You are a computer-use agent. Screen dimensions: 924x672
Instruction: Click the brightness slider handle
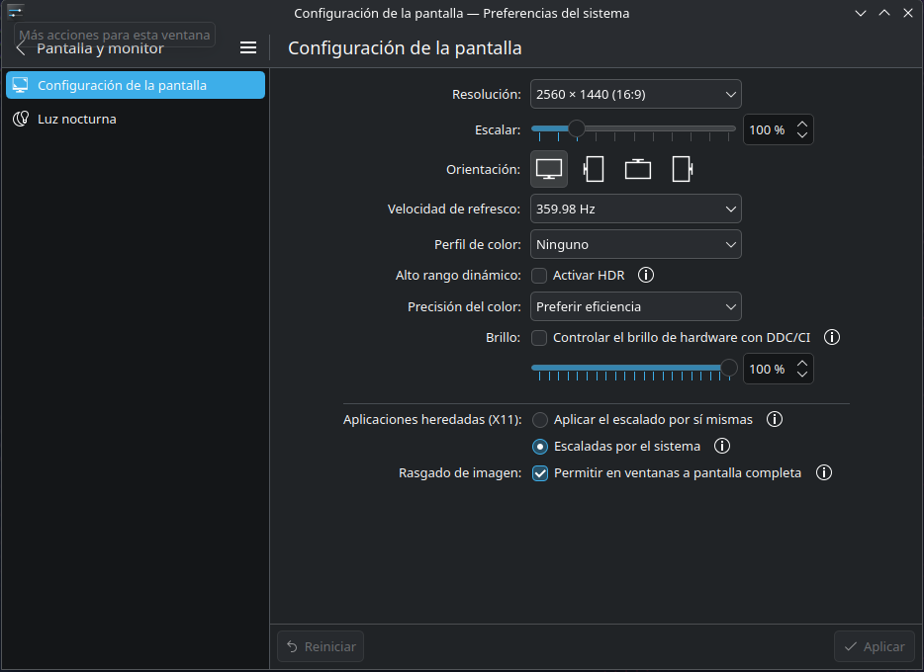(x=729, y=368)
